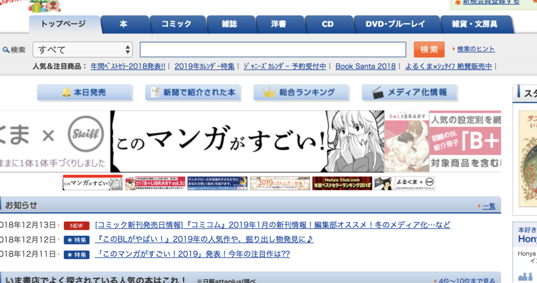Select the Santa Claus blue banner thumbnail
This screenshot has width=537, height=283.
[218, 183]
